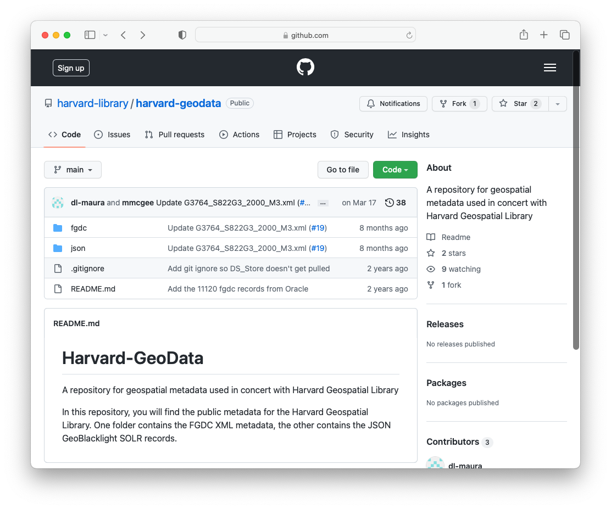Click the lock icon in the address bar
Viewport: 611px width, 509px height.
tap(286, 36)
